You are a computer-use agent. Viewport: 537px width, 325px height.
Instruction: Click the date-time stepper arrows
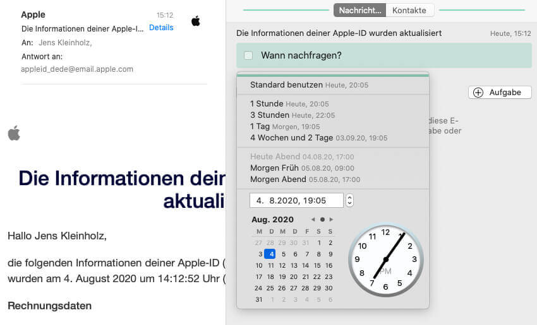pos(349,200)
